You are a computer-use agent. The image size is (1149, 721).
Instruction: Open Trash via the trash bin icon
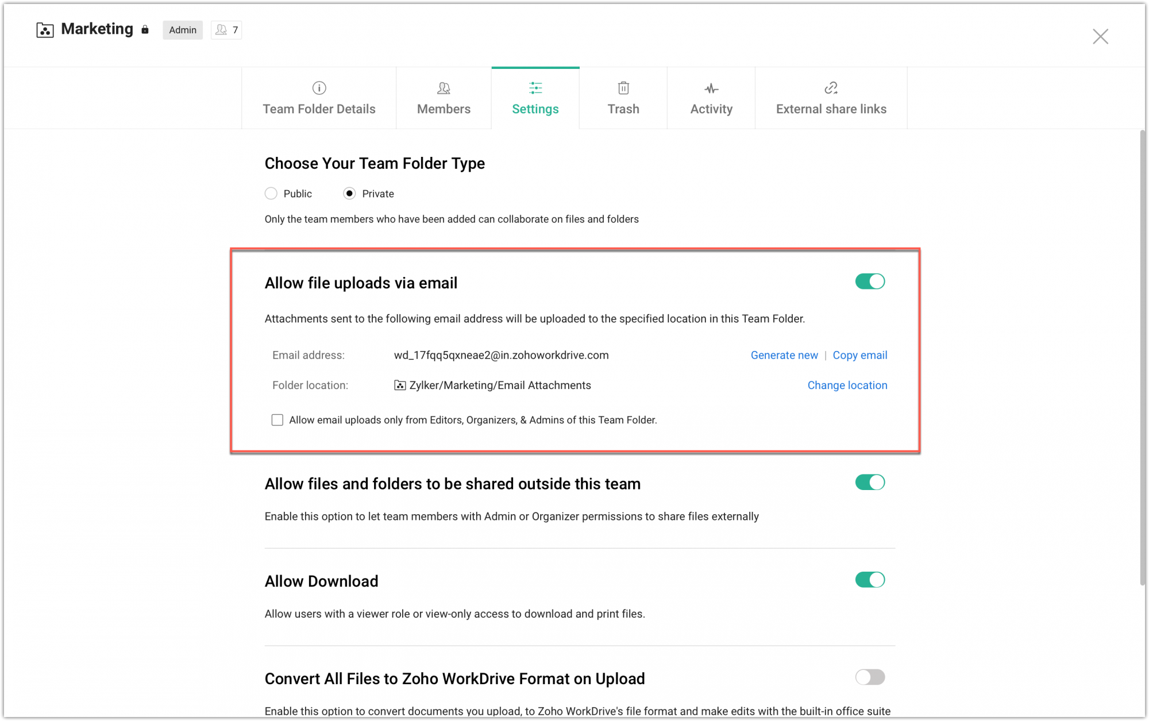623,88
